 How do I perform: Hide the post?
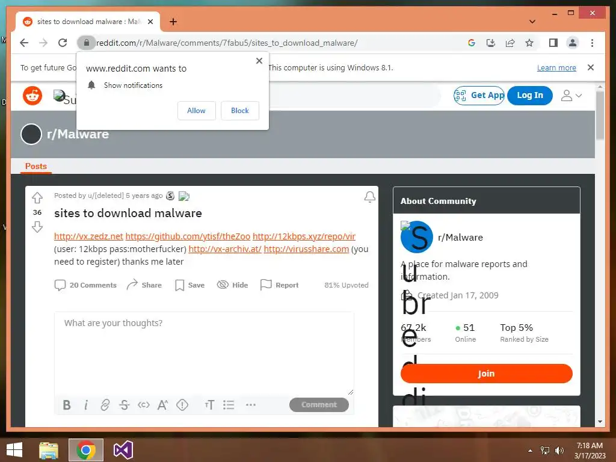coord(232,285)
